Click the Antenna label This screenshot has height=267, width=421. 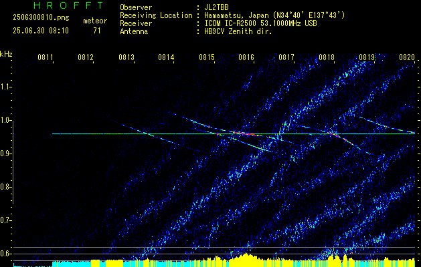[134, 31]
